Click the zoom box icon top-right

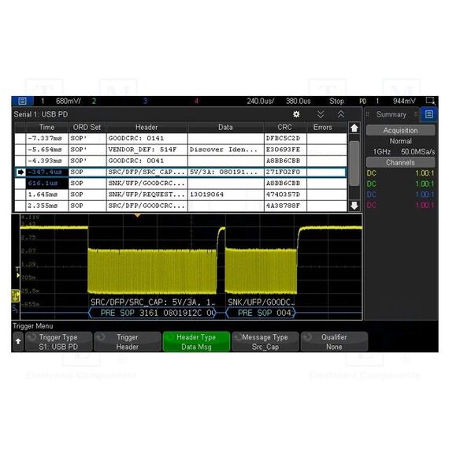(x=430, y=101)
